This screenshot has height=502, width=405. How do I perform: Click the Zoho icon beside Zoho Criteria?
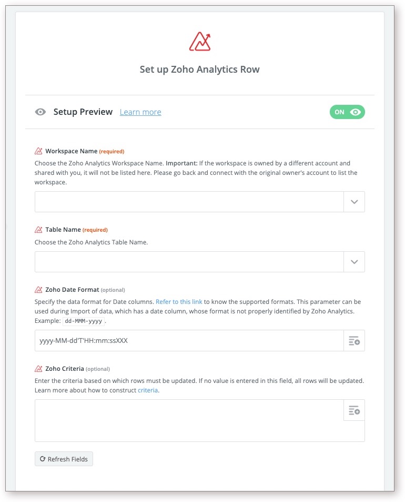click(38, 369)
